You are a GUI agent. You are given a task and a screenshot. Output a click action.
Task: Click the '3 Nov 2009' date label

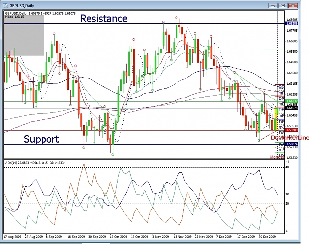160,236
